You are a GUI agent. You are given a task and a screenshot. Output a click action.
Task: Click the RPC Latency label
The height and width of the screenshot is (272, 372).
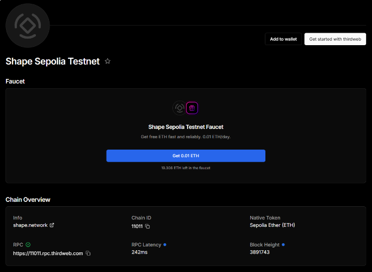tap(146, 245)
